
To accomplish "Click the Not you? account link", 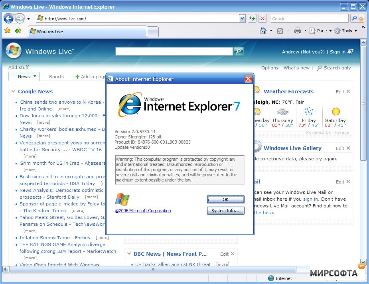I will (x=314, y=52).
